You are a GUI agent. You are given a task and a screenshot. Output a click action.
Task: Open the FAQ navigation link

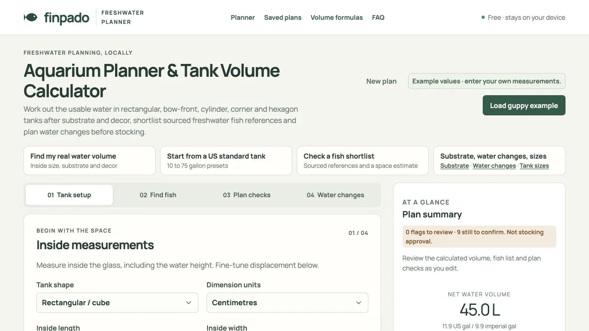click(x=378, y=17)
